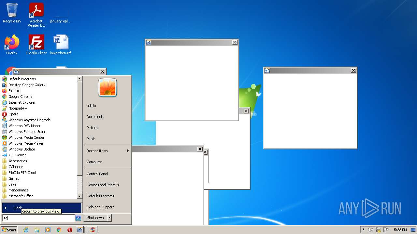Clear the Start menu search text
This screenshot has height=234, width=417.
[x=78, y=218]
